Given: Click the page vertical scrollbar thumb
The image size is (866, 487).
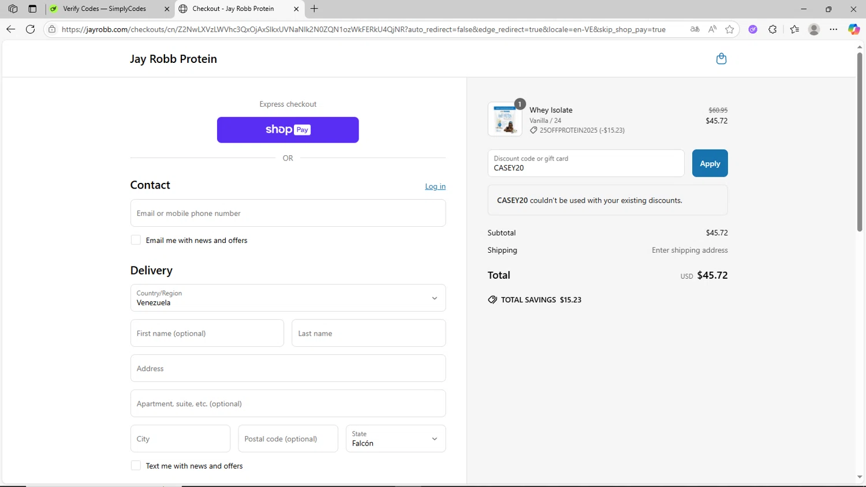Looking at the screenshot, I should click(860, 142).
